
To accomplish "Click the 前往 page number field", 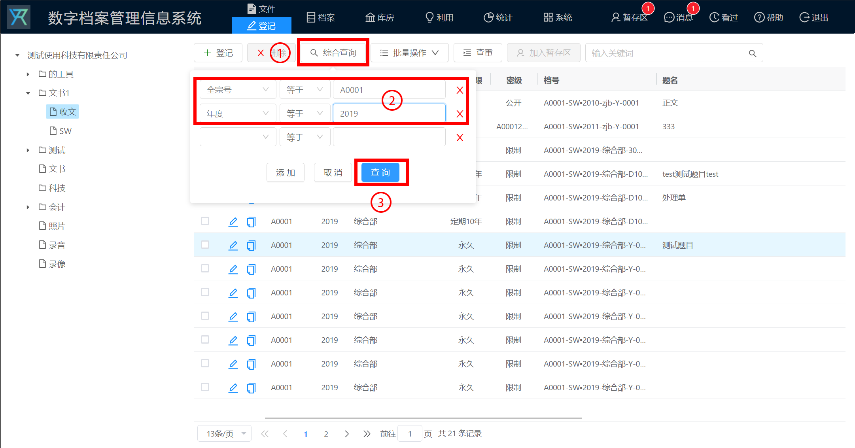I will tap(410, 433).
